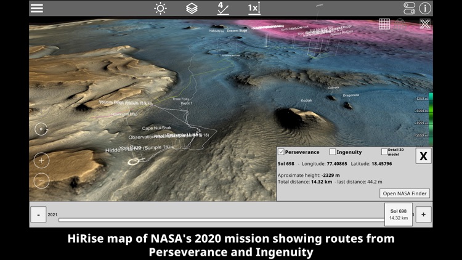Click the Total distance 14.32 km text
462x260 pixels.
click(x=305, y=182)
